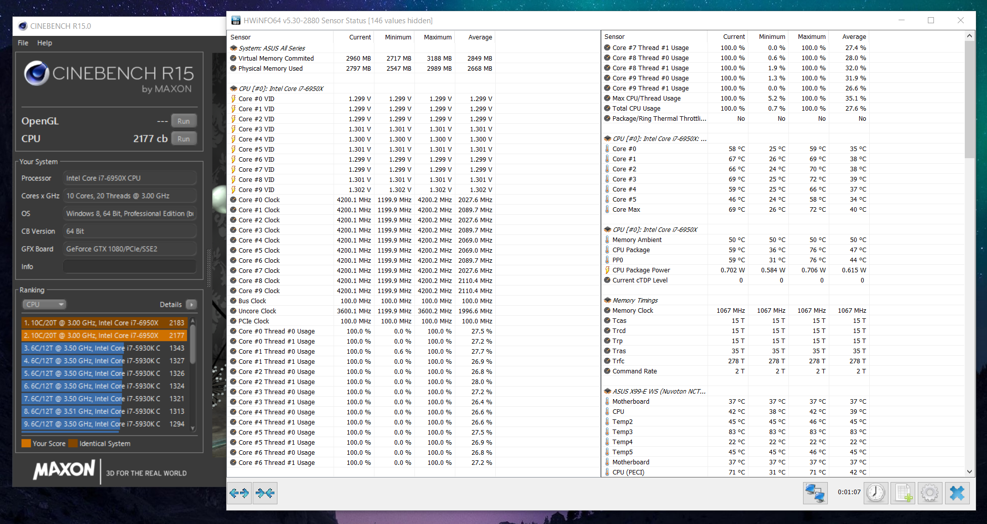
Task: Click the Details label in Ranking panel
Action: 171,305
